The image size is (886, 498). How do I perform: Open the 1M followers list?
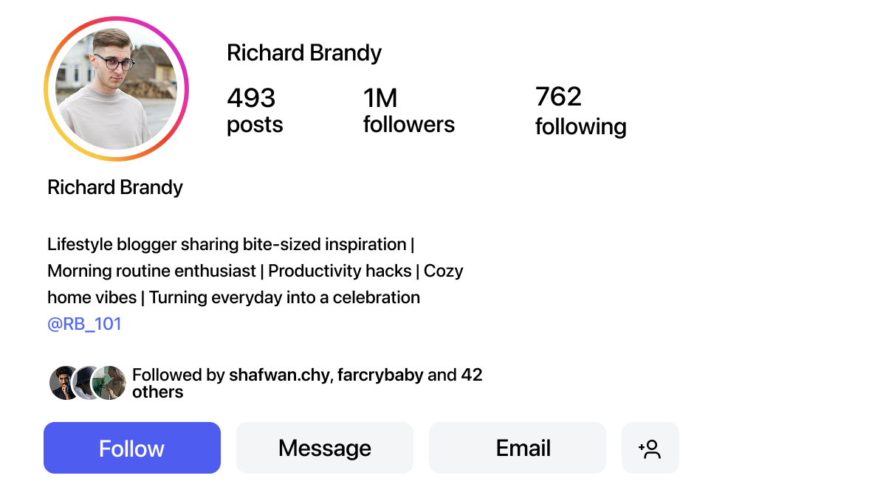tap(408, 111)
